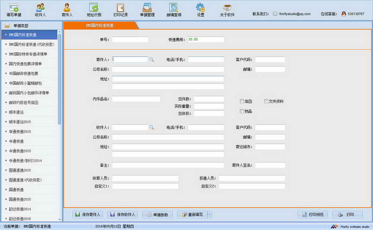Click the QQ penguin icon for online support
Image resolution: width=373 pixels, height=230 pixels.
click(344, 14)
